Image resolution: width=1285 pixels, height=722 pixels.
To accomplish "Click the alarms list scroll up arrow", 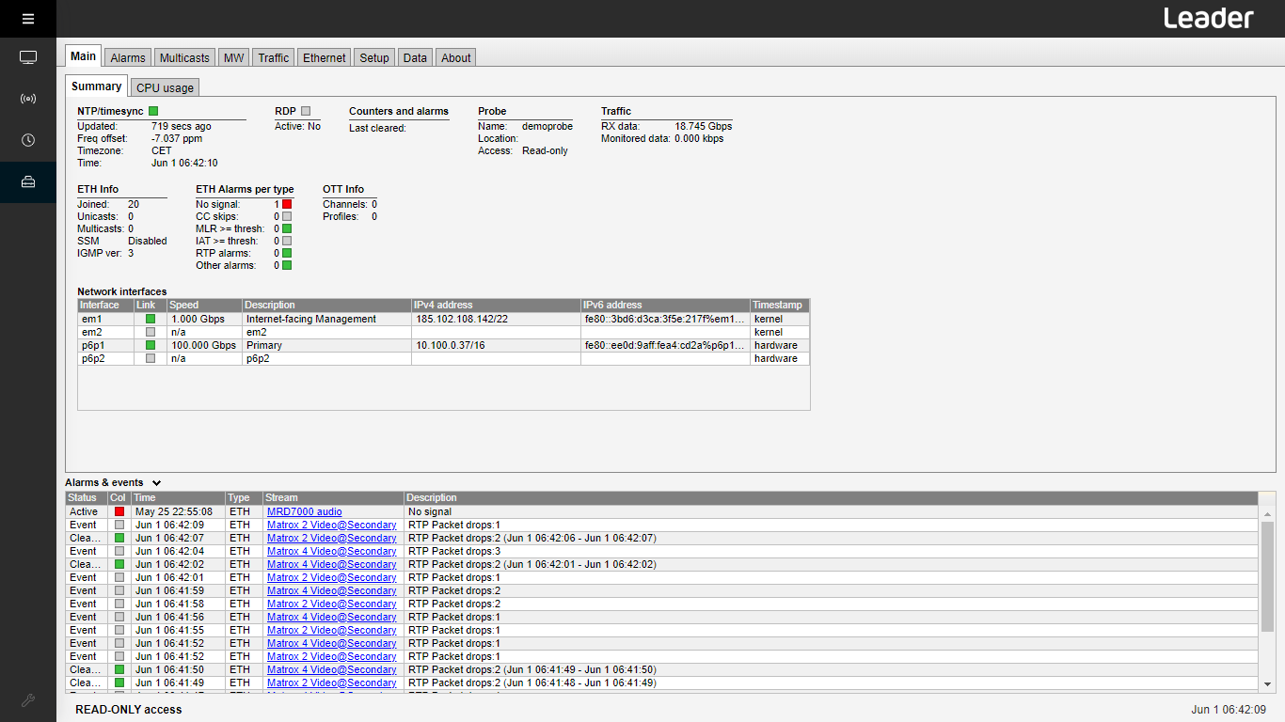I will point(1267,514).
